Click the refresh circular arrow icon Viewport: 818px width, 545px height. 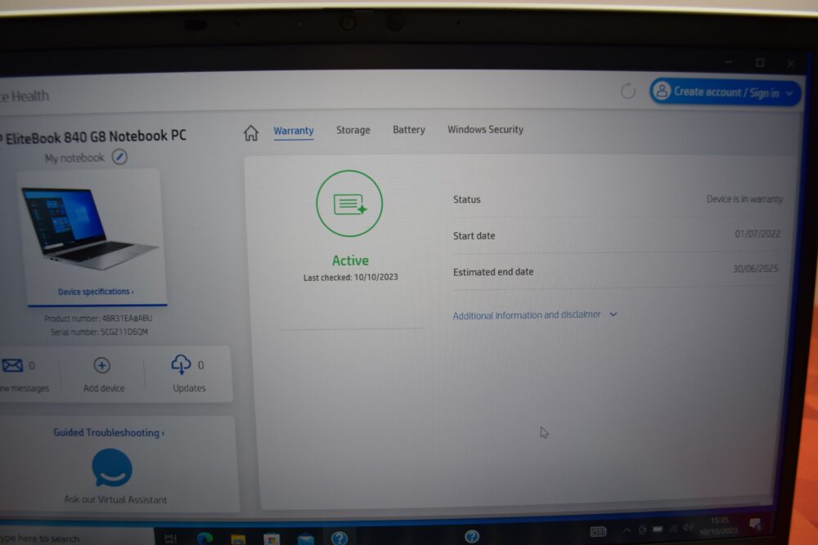[x=628, y=92]
